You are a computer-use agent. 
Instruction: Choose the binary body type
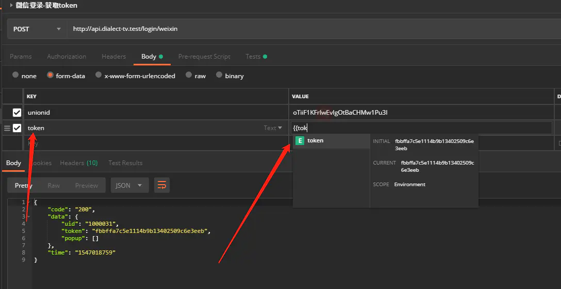click(219, 75)
